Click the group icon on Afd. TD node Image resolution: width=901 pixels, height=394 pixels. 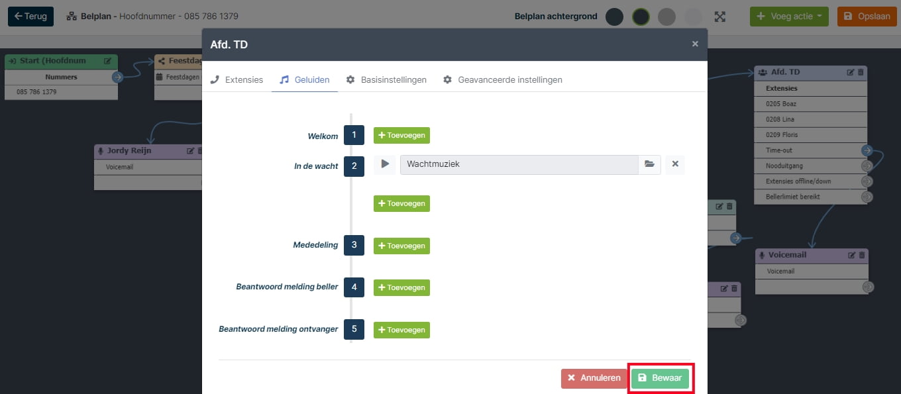click(763, 72)
